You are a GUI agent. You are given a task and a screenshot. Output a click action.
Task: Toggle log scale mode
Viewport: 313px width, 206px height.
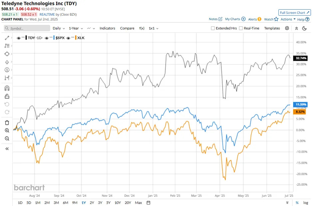[x=306, y=203]
